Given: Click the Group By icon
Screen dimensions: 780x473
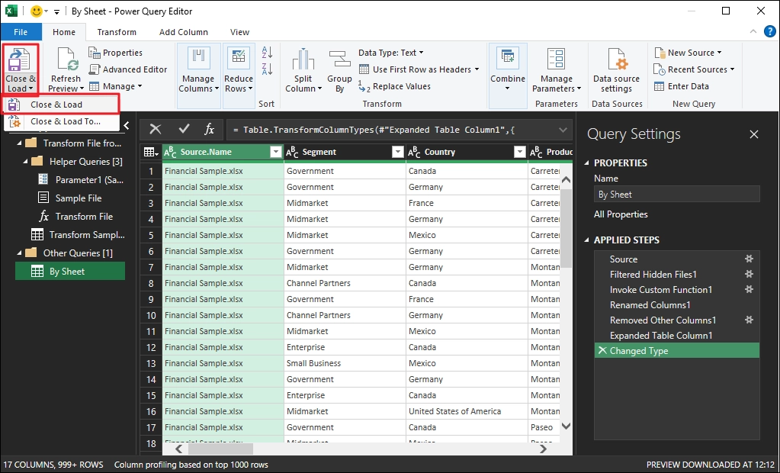Looking at the screenshot, I should click(x=339, y=60).
